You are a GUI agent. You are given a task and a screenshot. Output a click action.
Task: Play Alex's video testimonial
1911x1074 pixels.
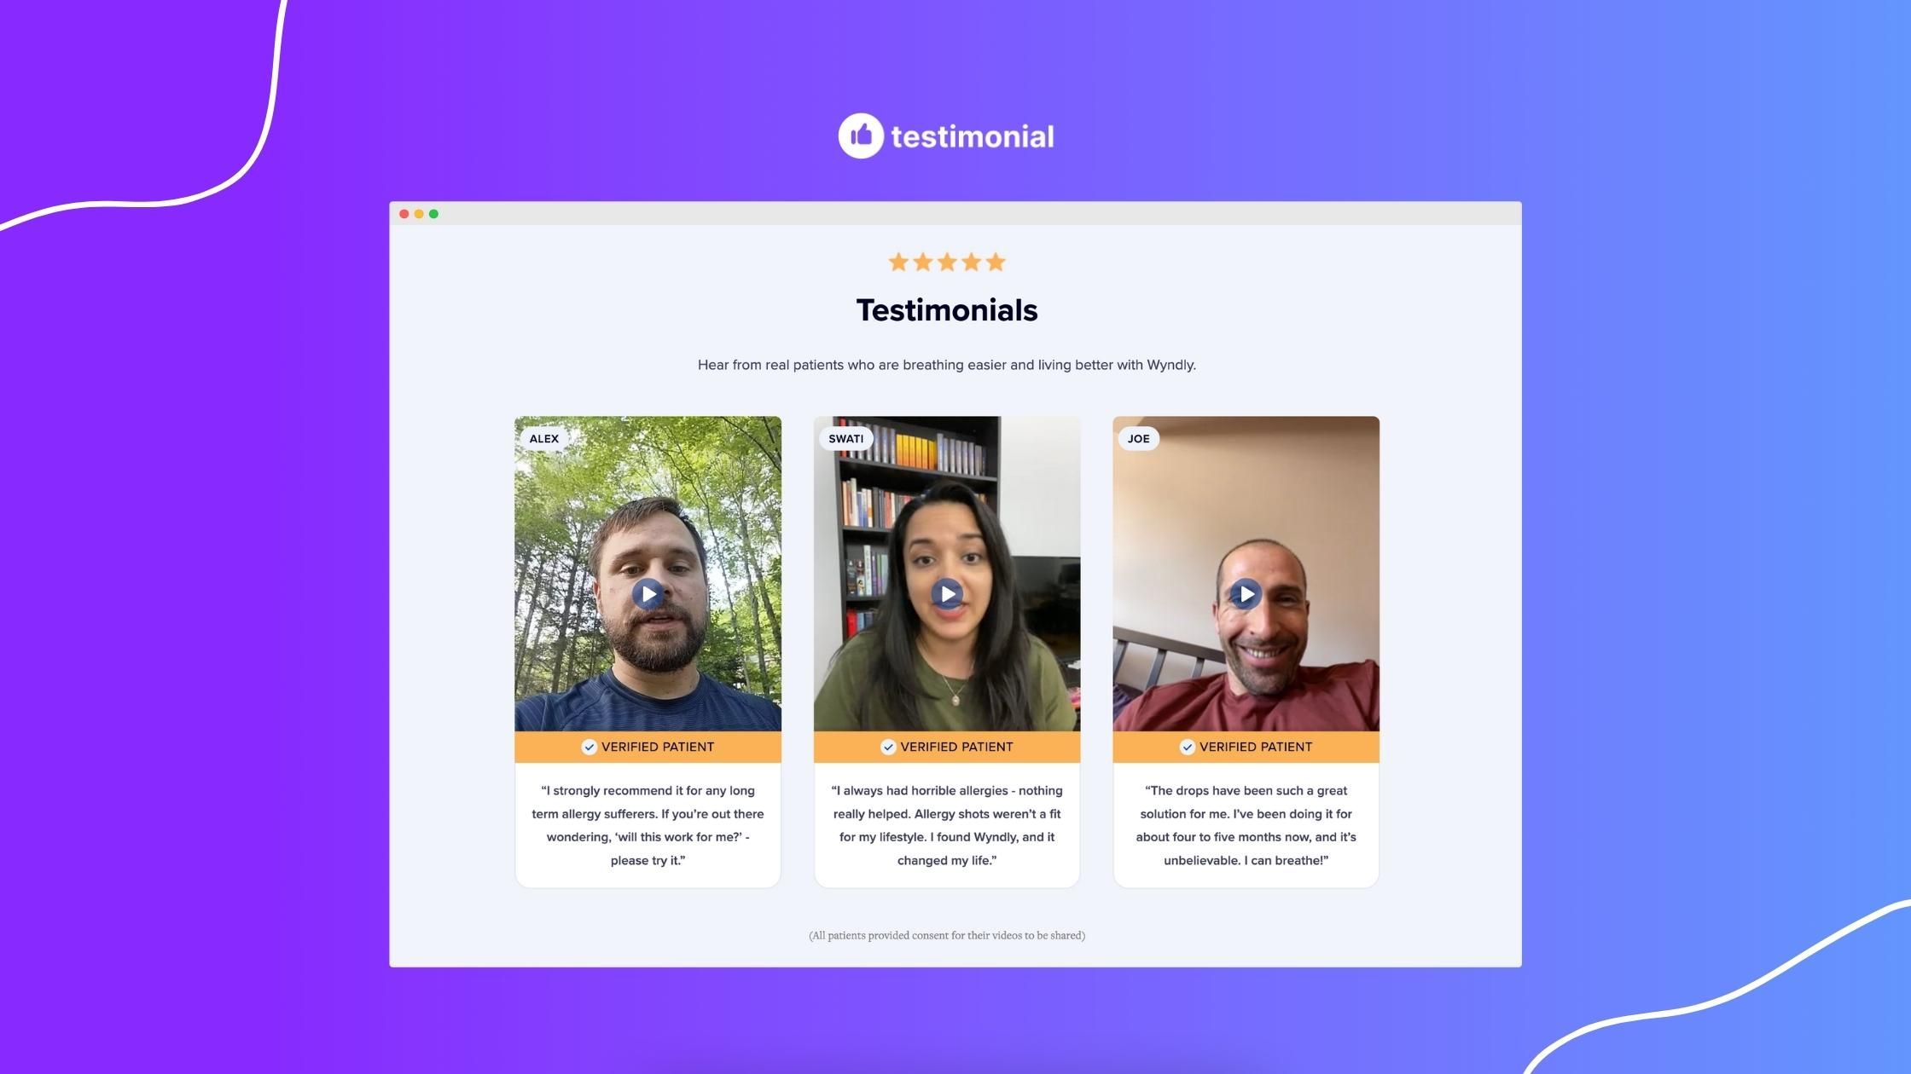tap(648, 593)
